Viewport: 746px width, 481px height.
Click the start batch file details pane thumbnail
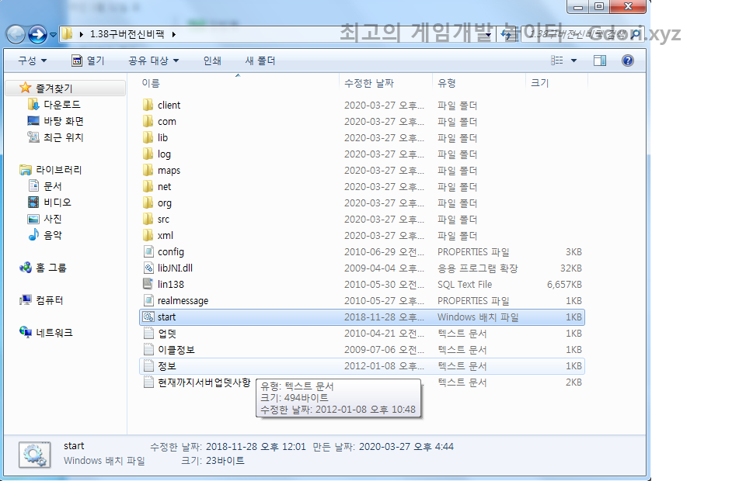tap(35, 455)
